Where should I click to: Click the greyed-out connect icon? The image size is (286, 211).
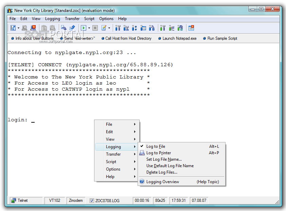24,28
